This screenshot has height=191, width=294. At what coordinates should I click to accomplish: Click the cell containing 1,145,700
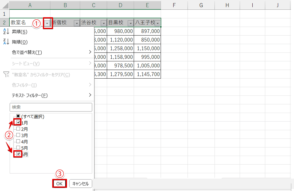(x=147, y=74)
